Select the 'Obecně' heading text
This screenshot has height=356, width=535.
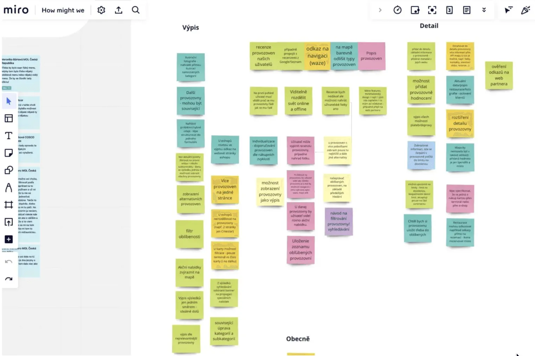298,339
